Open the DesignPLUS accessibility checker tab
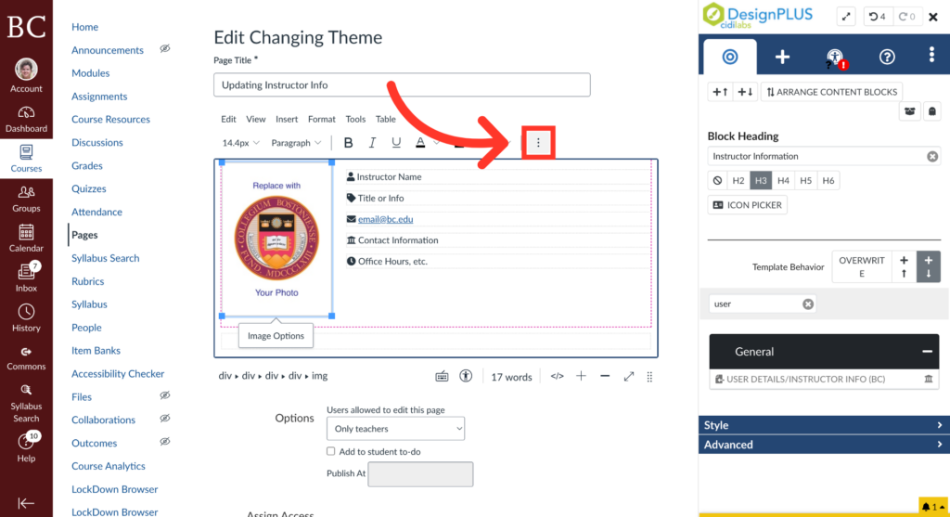950x517 pixels. point(835,58)
